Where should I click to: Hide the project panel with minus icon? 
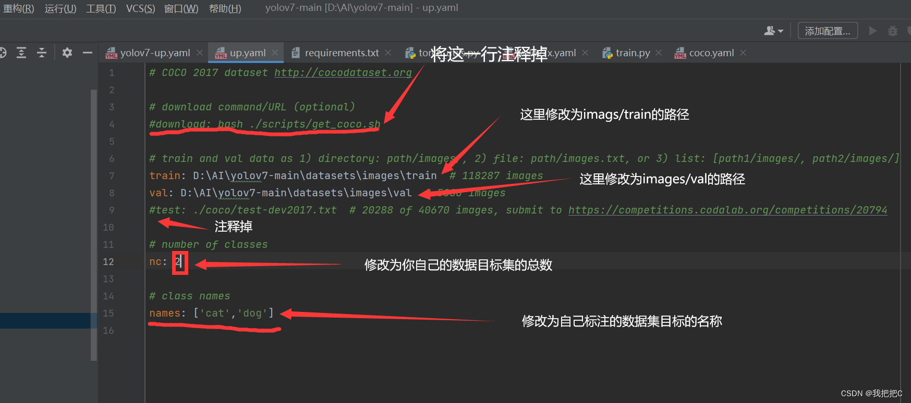click(x=88, y=52)
